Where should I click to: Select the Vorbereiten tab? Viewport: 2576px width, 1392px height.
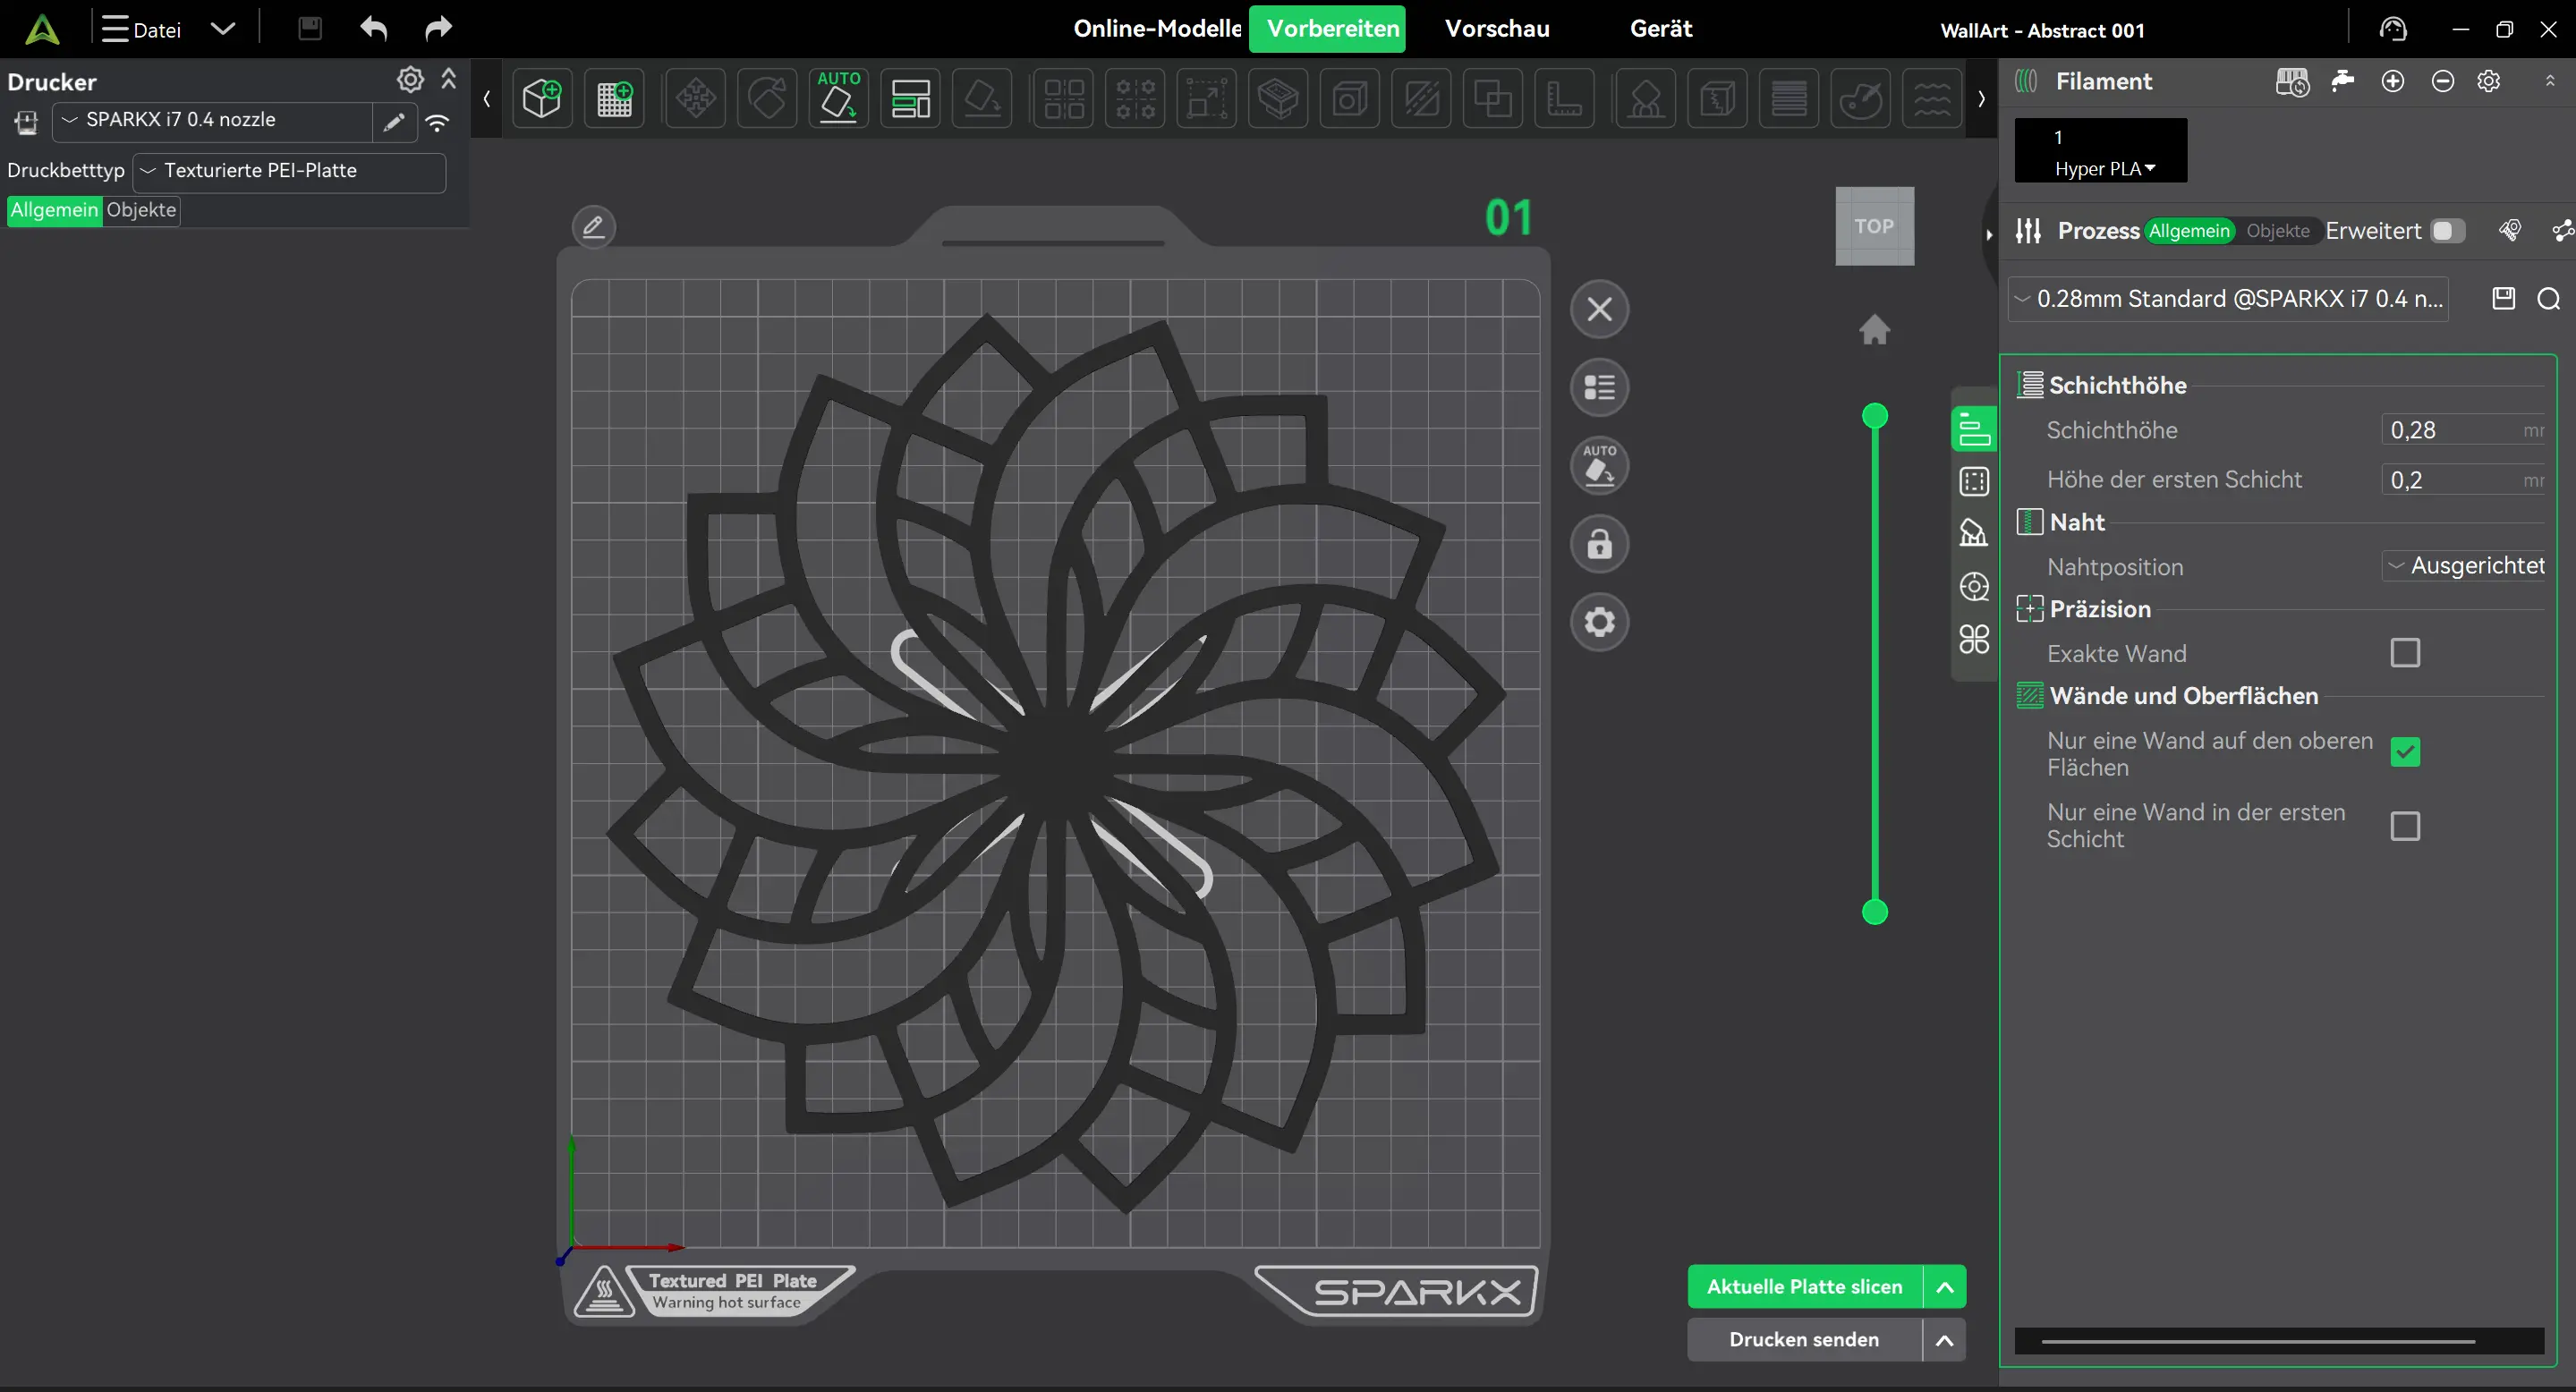click(x=1327, y=29)
